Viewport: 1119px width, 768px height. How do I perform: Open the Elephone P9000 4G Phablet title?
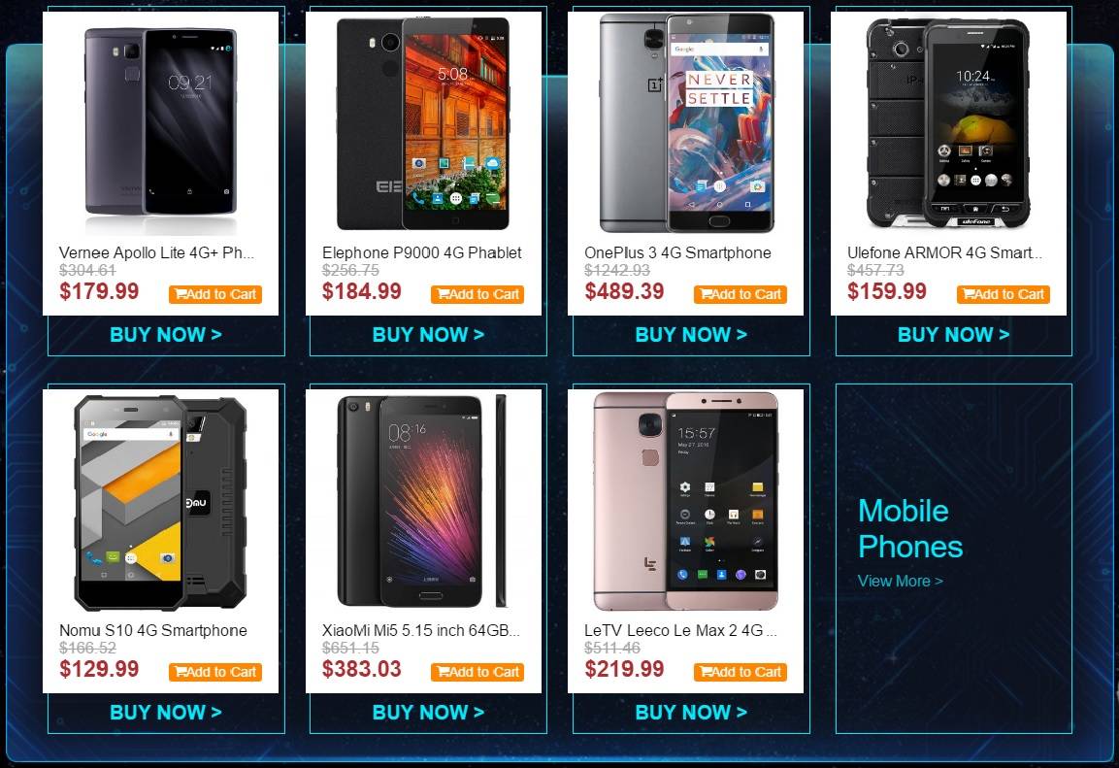click(x=422, y=252)
